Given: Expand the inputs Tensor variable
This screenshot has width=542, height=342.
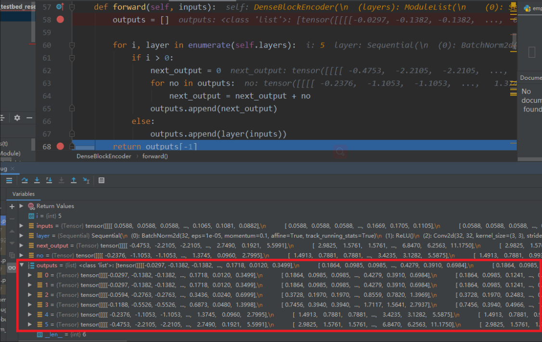Looking at the screenshot, I should click(x=21, y=225).
